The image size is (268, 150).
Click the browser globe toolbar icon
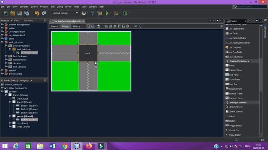coord(84,13)
